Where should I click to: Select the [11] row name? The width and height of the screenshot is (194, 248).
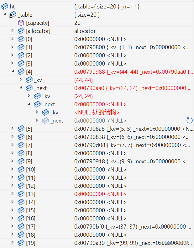point(31,178)
